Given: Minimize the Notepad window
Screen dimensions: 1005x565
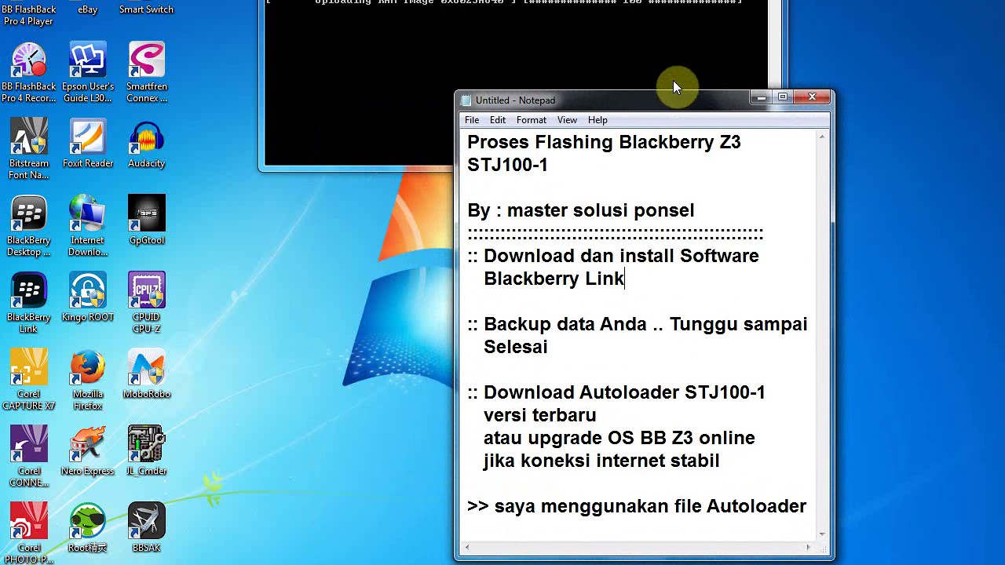Looking at the screenshot, I should 761,97.
